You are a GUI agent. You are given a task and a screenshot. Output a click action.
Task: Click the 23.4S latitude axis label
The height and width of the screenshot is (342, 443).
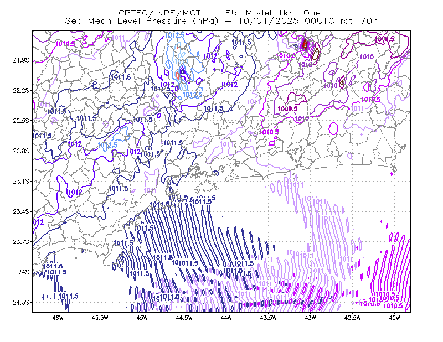tap(21, 211)
